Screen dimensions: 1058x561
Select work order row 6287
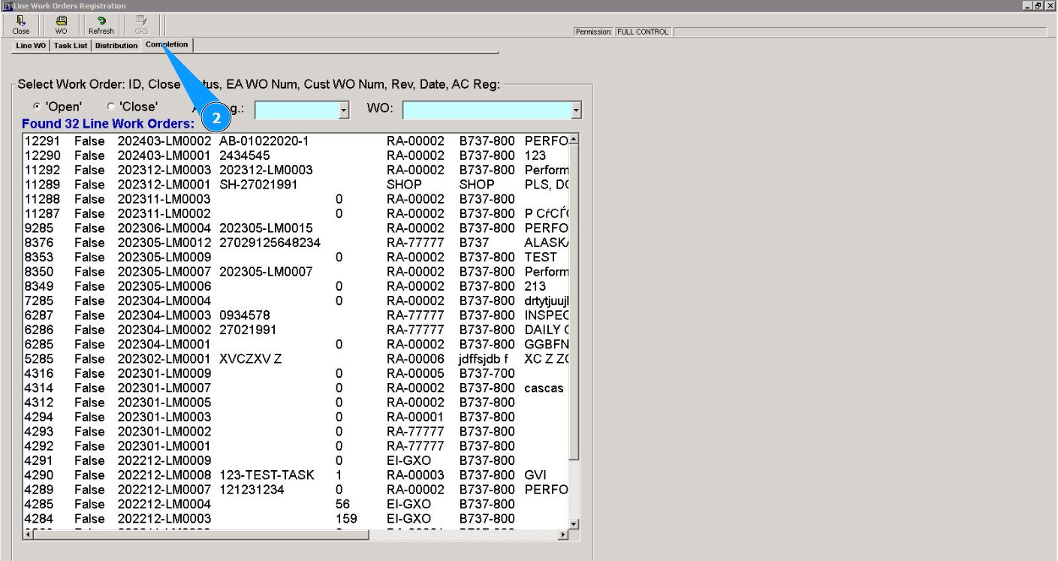coord(296,315)
